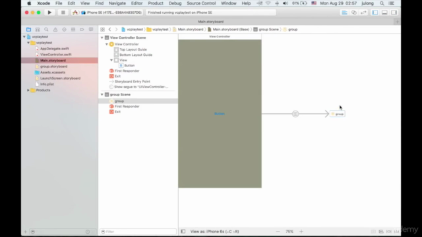Viewport: 422px width, 237px height.
Task: Open the debug navigator icon
Action: point(73,29)
